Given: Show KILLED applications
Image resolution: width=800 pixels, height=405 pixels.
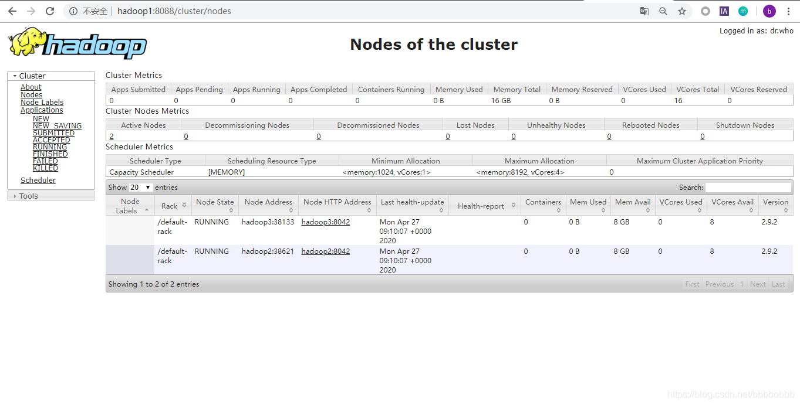Looking at the screenshot, I should [45, 168].
